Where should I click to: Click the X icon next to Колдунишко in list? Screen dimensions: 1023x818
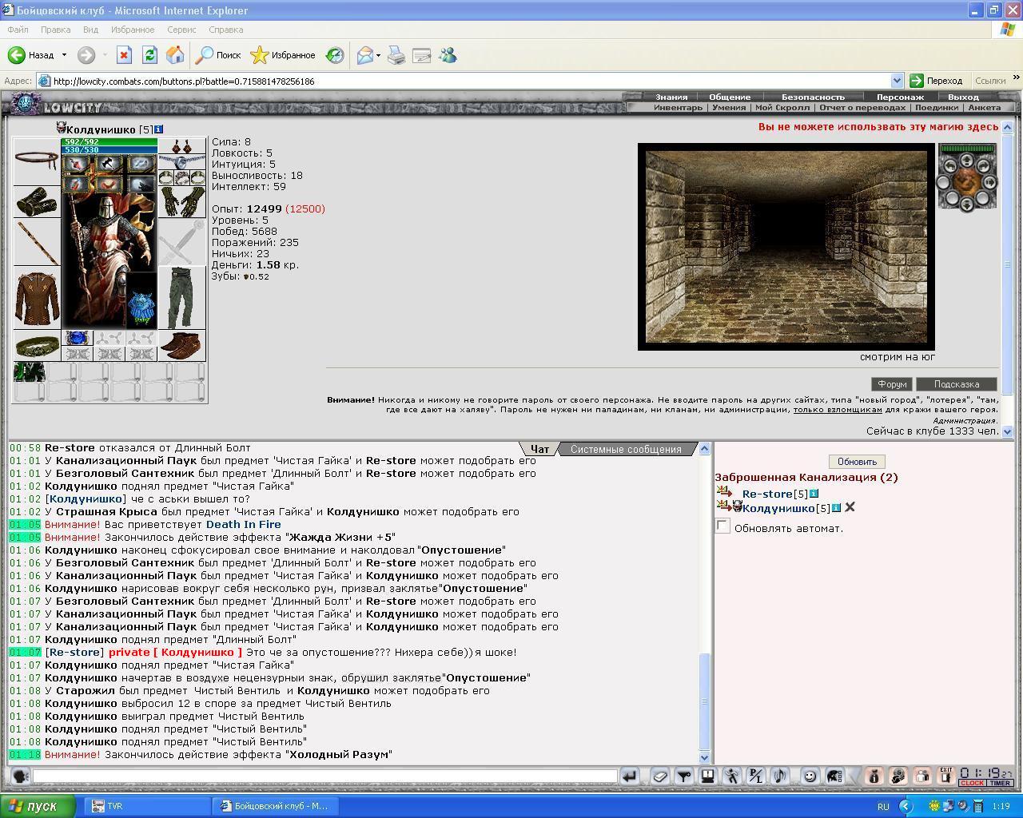850,507
